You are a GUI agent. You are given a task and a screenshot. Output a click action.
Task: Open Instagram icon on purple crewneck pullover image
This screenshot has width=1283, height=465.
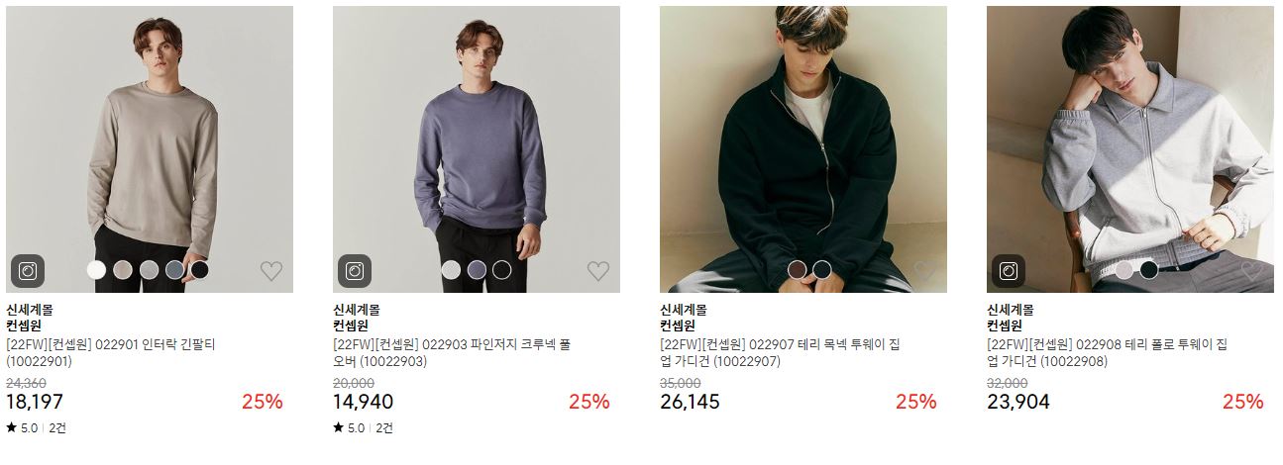[355, 271]
